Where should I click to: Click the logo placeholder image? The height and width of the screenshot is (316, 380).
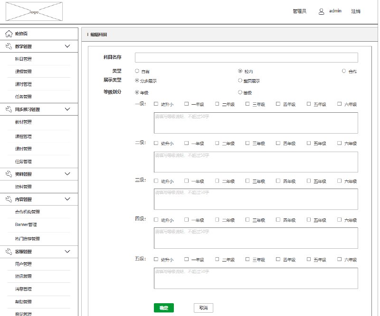[x=34, y=11]
